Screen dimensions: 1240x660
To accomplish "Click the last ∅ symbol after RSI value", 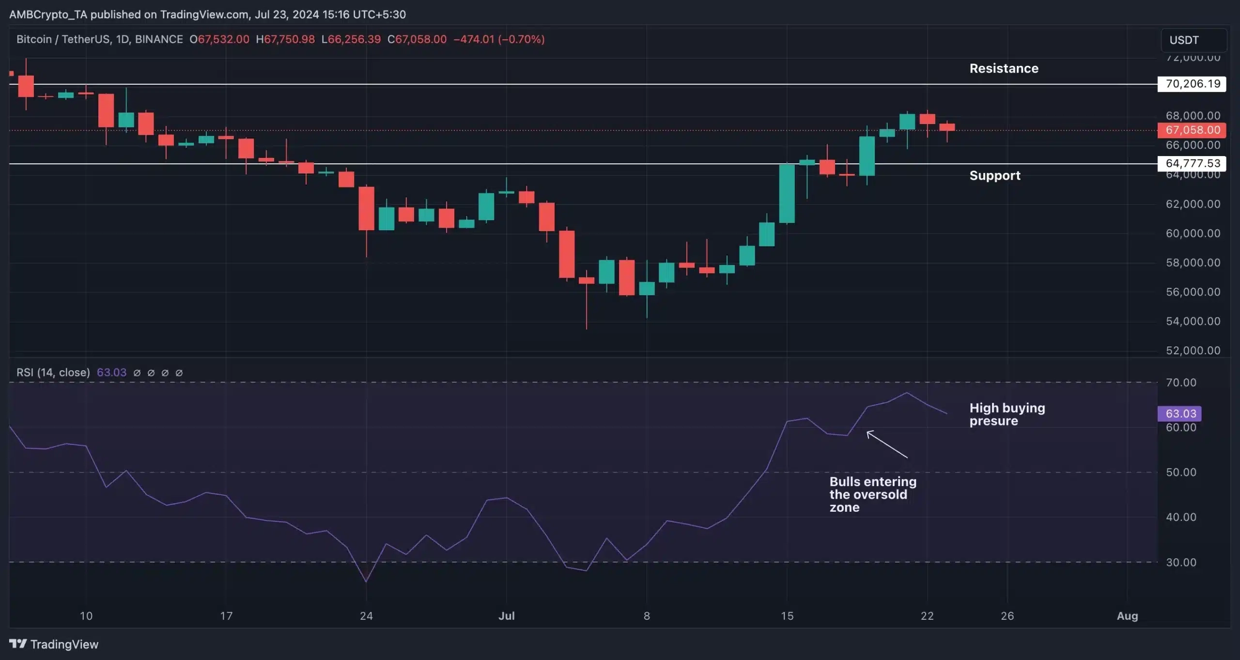I will [x=179, y=373].
